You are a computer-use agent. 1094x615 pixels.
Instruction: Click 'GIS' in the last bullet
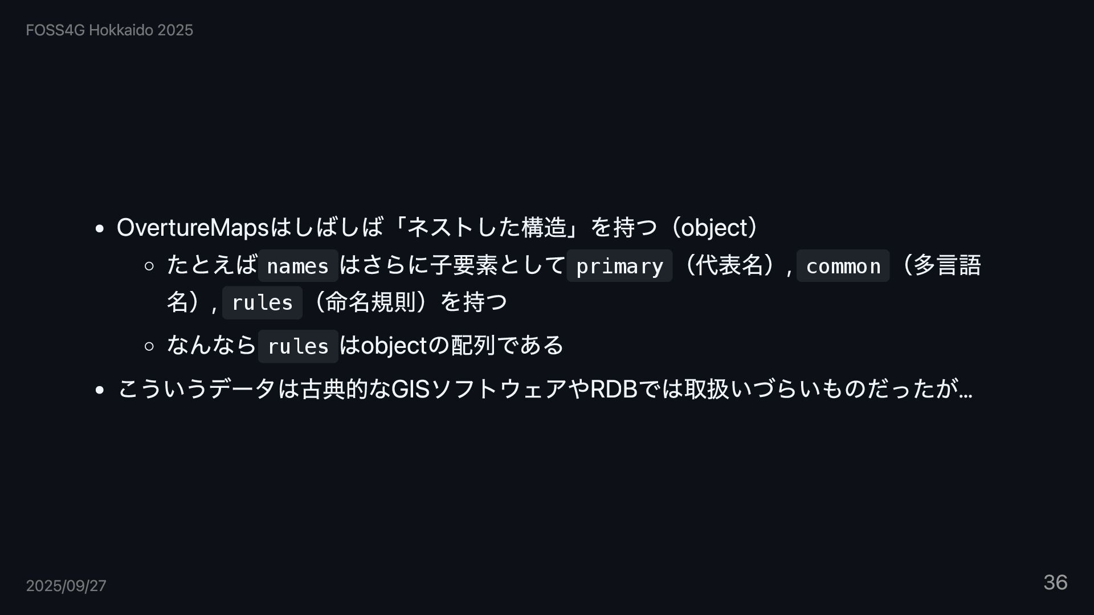(x=410, y=389)
